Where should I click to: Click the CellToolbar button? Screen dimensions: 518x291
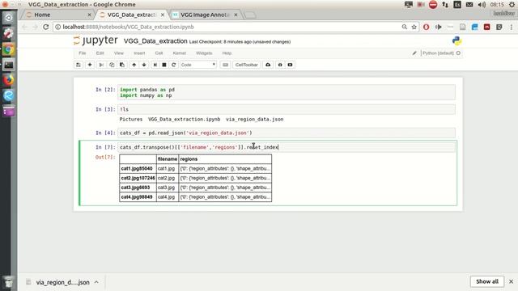coord(246,65)
